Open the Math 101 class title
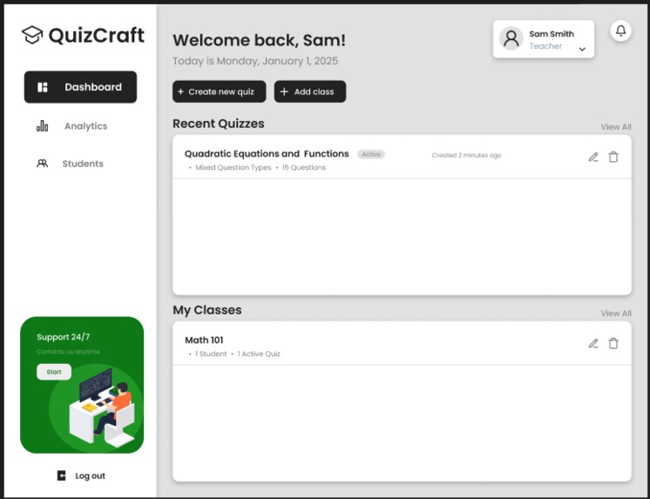Image resolution: width=650 pixels, height=499 pixels. 204,341
